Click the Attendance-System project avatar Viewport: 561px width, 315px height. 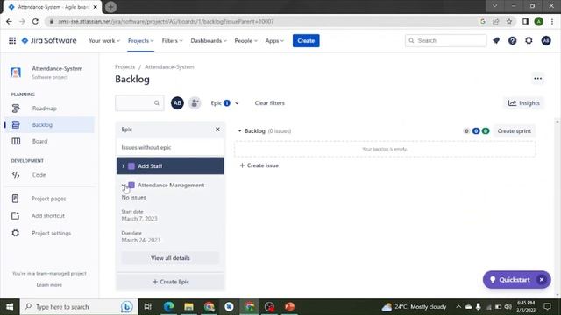click(16, 73)
